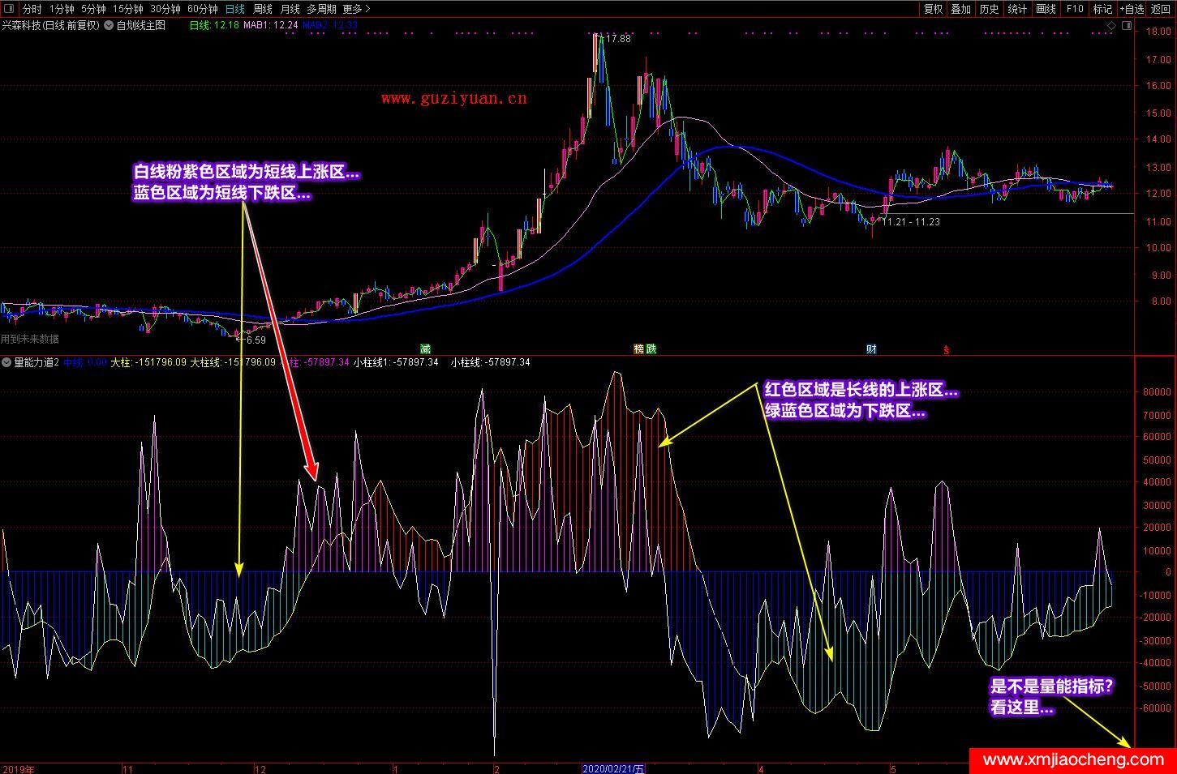Image resolution: width=1177 pixels, height=774 pixels.
Task: Expand the 量能力道2 indicator dropdown arrow
Action: (6, 362)
